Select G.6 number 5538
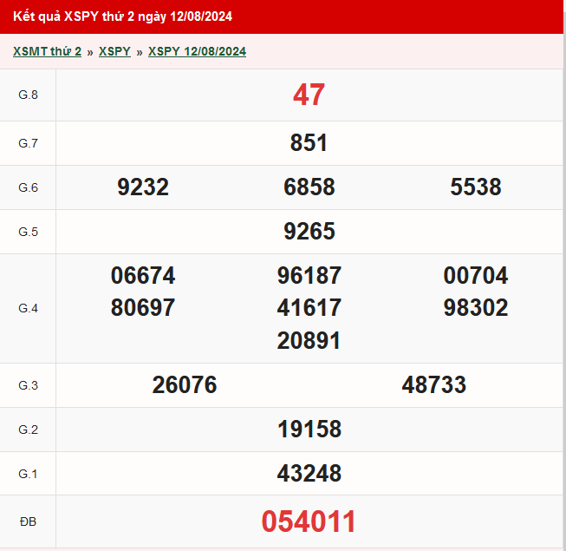This screenshot has width=566, height=551. pos(476,187)
